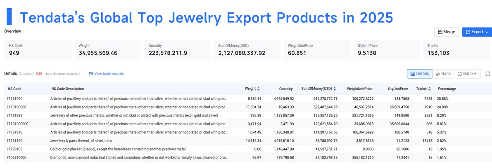Click the Quantity column header
The image size is (492, 168).
[285, 89]
